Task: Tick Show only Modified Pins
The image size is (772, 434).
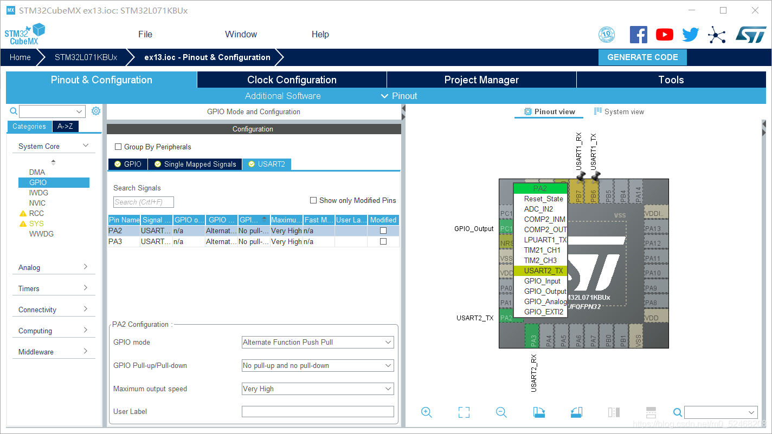Action: coord(313,200)
